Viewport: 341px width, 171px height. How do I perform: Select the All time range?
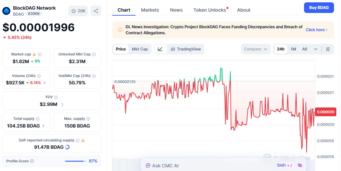pyautogui.click(x=304, y=49)
